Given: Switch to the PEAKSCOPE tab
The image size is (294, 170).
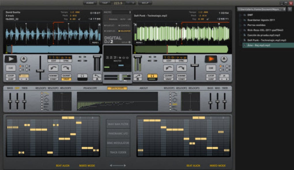Looking at the screenshot, I should point(90,88).
